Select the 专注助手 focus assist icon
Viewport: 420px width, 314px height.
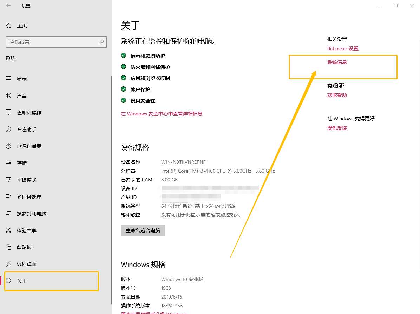coord(21,129)
